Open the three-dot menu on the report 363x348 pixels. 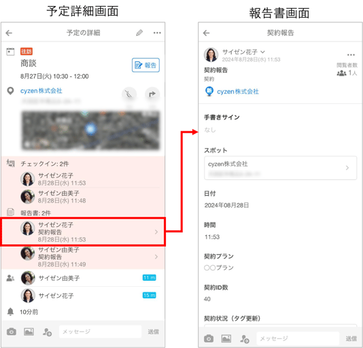coord(351,55)
